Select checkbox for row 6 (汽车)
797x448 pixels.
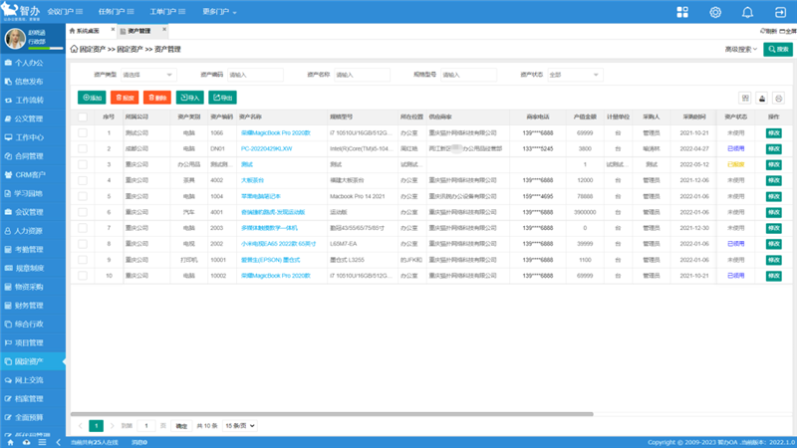click(x=83, y=212)
